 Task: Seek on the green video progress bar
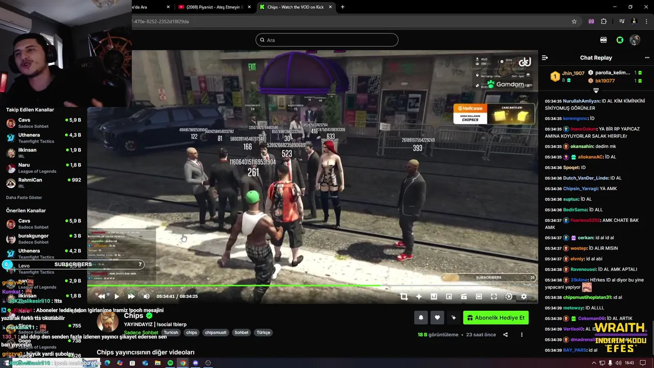pyautogui.click(x=312, y=286)
